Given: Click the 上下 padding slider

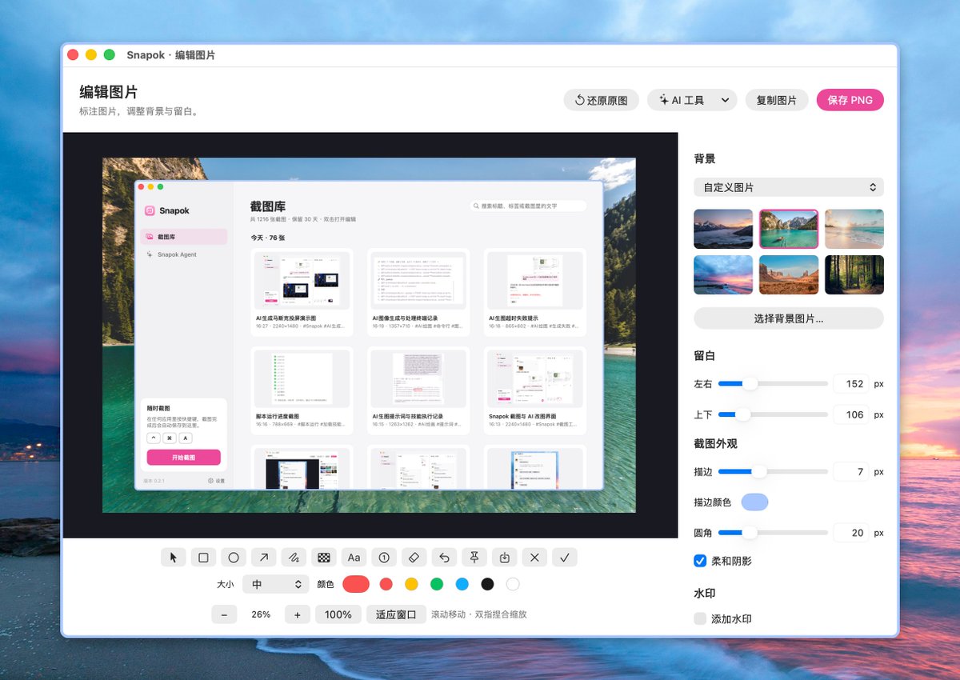Looking at the screenshot, I should point(773,414).
